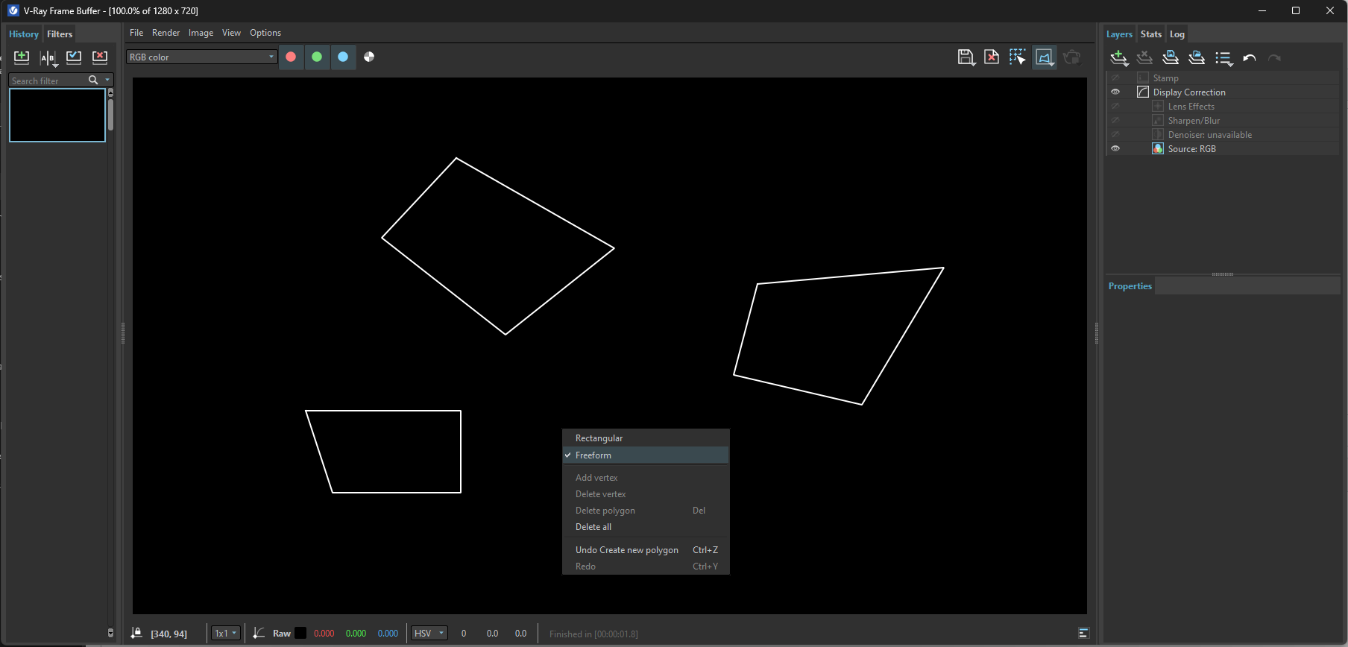
Task: Click the search magnifier icon
Action: coord(93,80)
